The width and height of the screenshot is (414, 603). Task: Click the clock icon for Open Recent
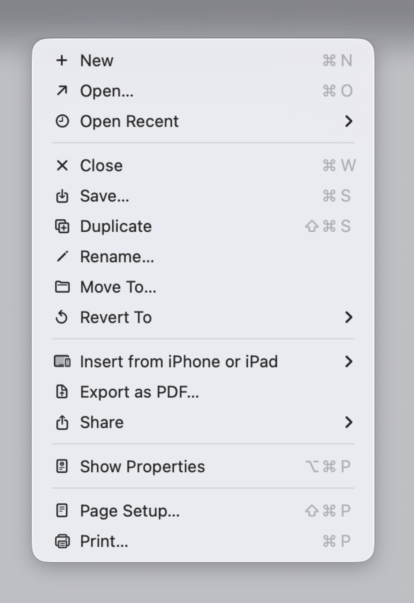pos(62,121)
